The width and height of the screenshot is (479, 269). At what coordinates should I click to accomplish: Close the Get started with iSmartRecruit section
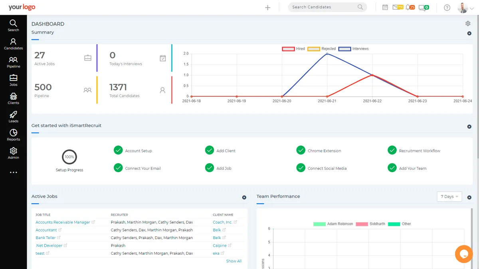[x=469, y=126]
